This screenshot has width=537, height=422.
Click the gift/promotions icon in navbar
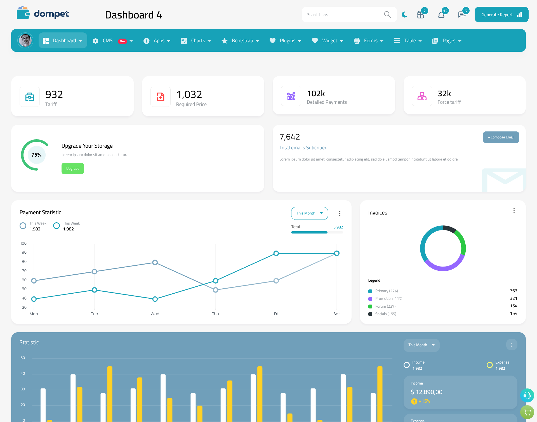click(x=420, y=14)
